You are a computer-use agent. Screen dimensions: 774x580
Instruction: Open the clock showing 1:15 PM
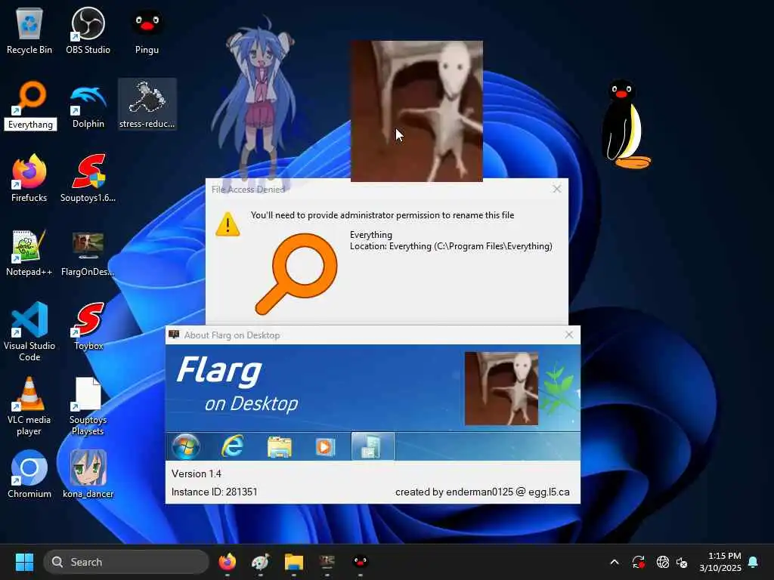720,562
